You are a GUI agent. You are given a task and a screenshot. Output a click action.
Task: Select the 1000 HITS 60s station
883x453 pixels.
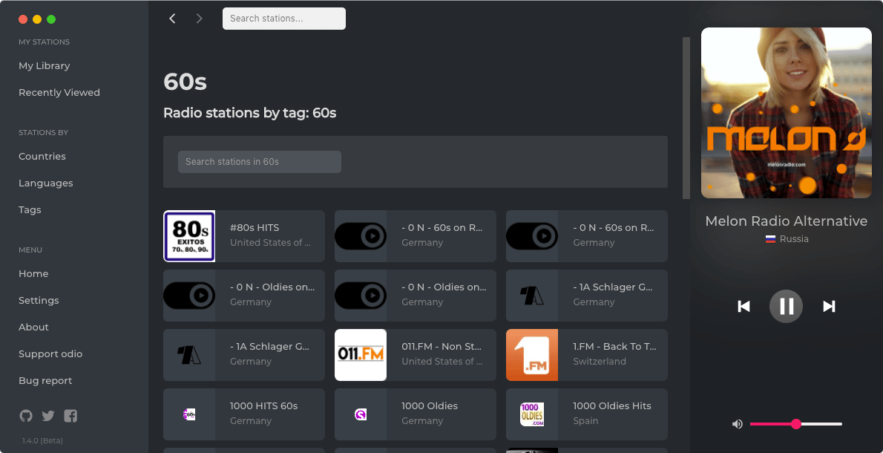pyautogui.click(x=244, y=414)
